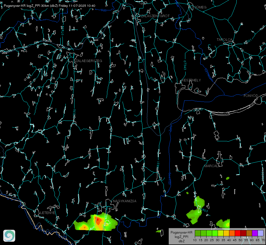The width and height of the screenshot is (266, 245).
Task: Click the 60–65 dBZ purple swatch
Action: pyautogui.click(x=255, y=233)
